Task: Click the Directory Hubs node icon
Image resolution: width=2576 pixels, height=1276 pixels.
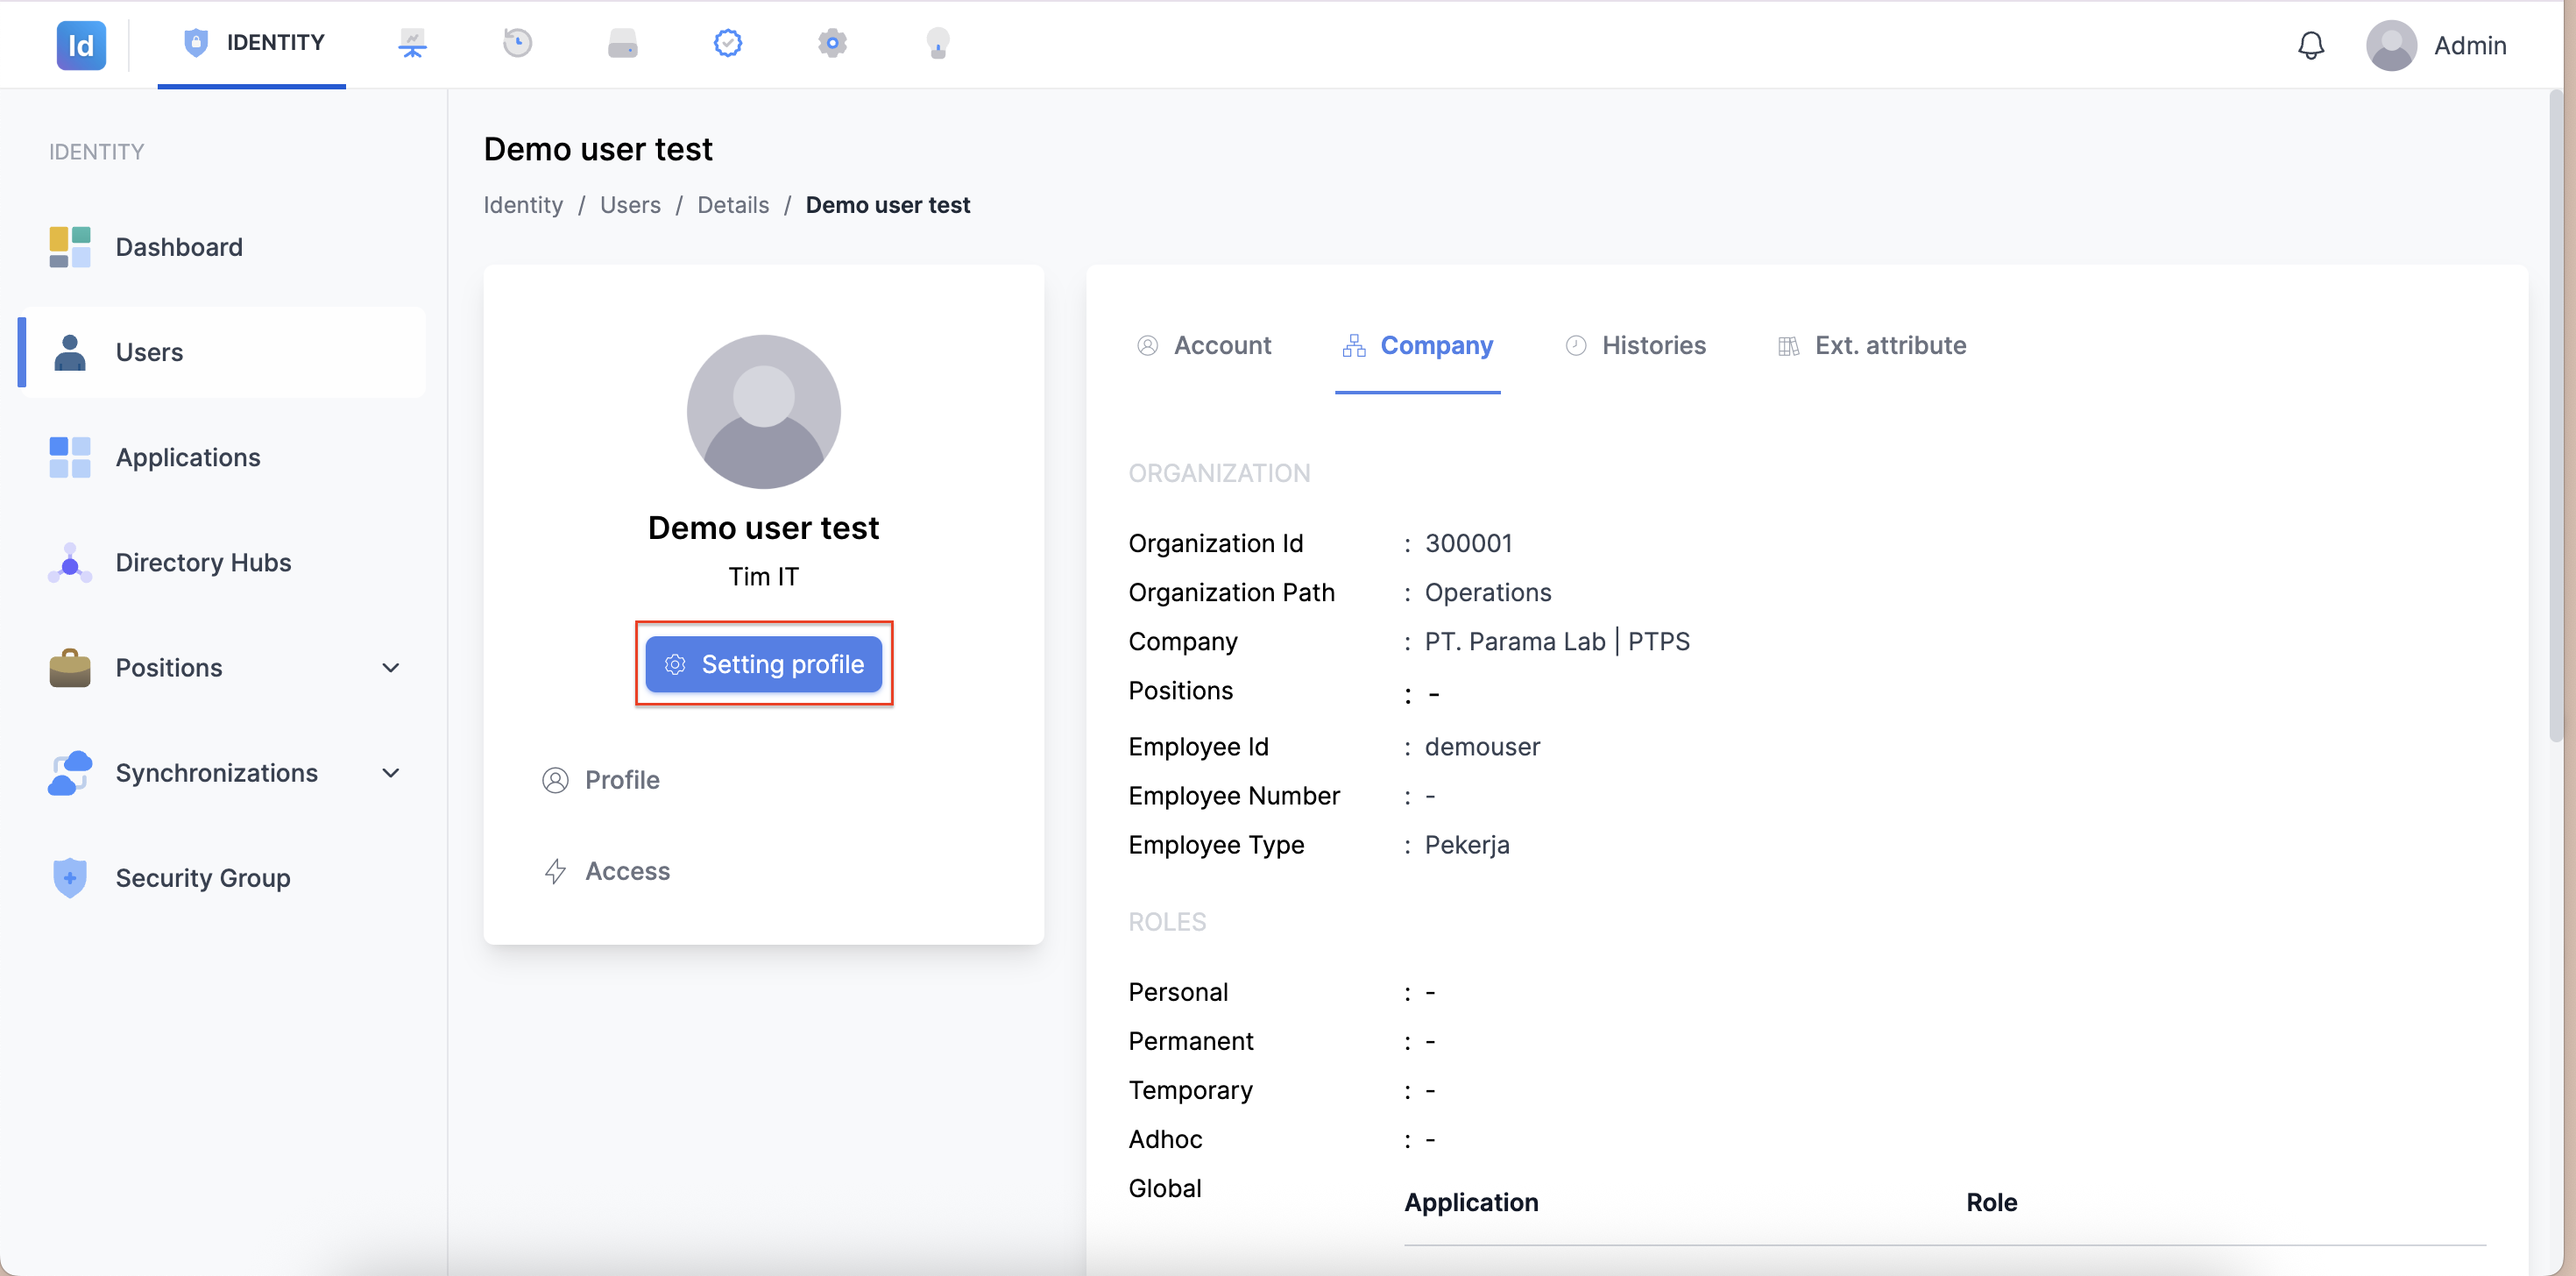Action: 69,562
